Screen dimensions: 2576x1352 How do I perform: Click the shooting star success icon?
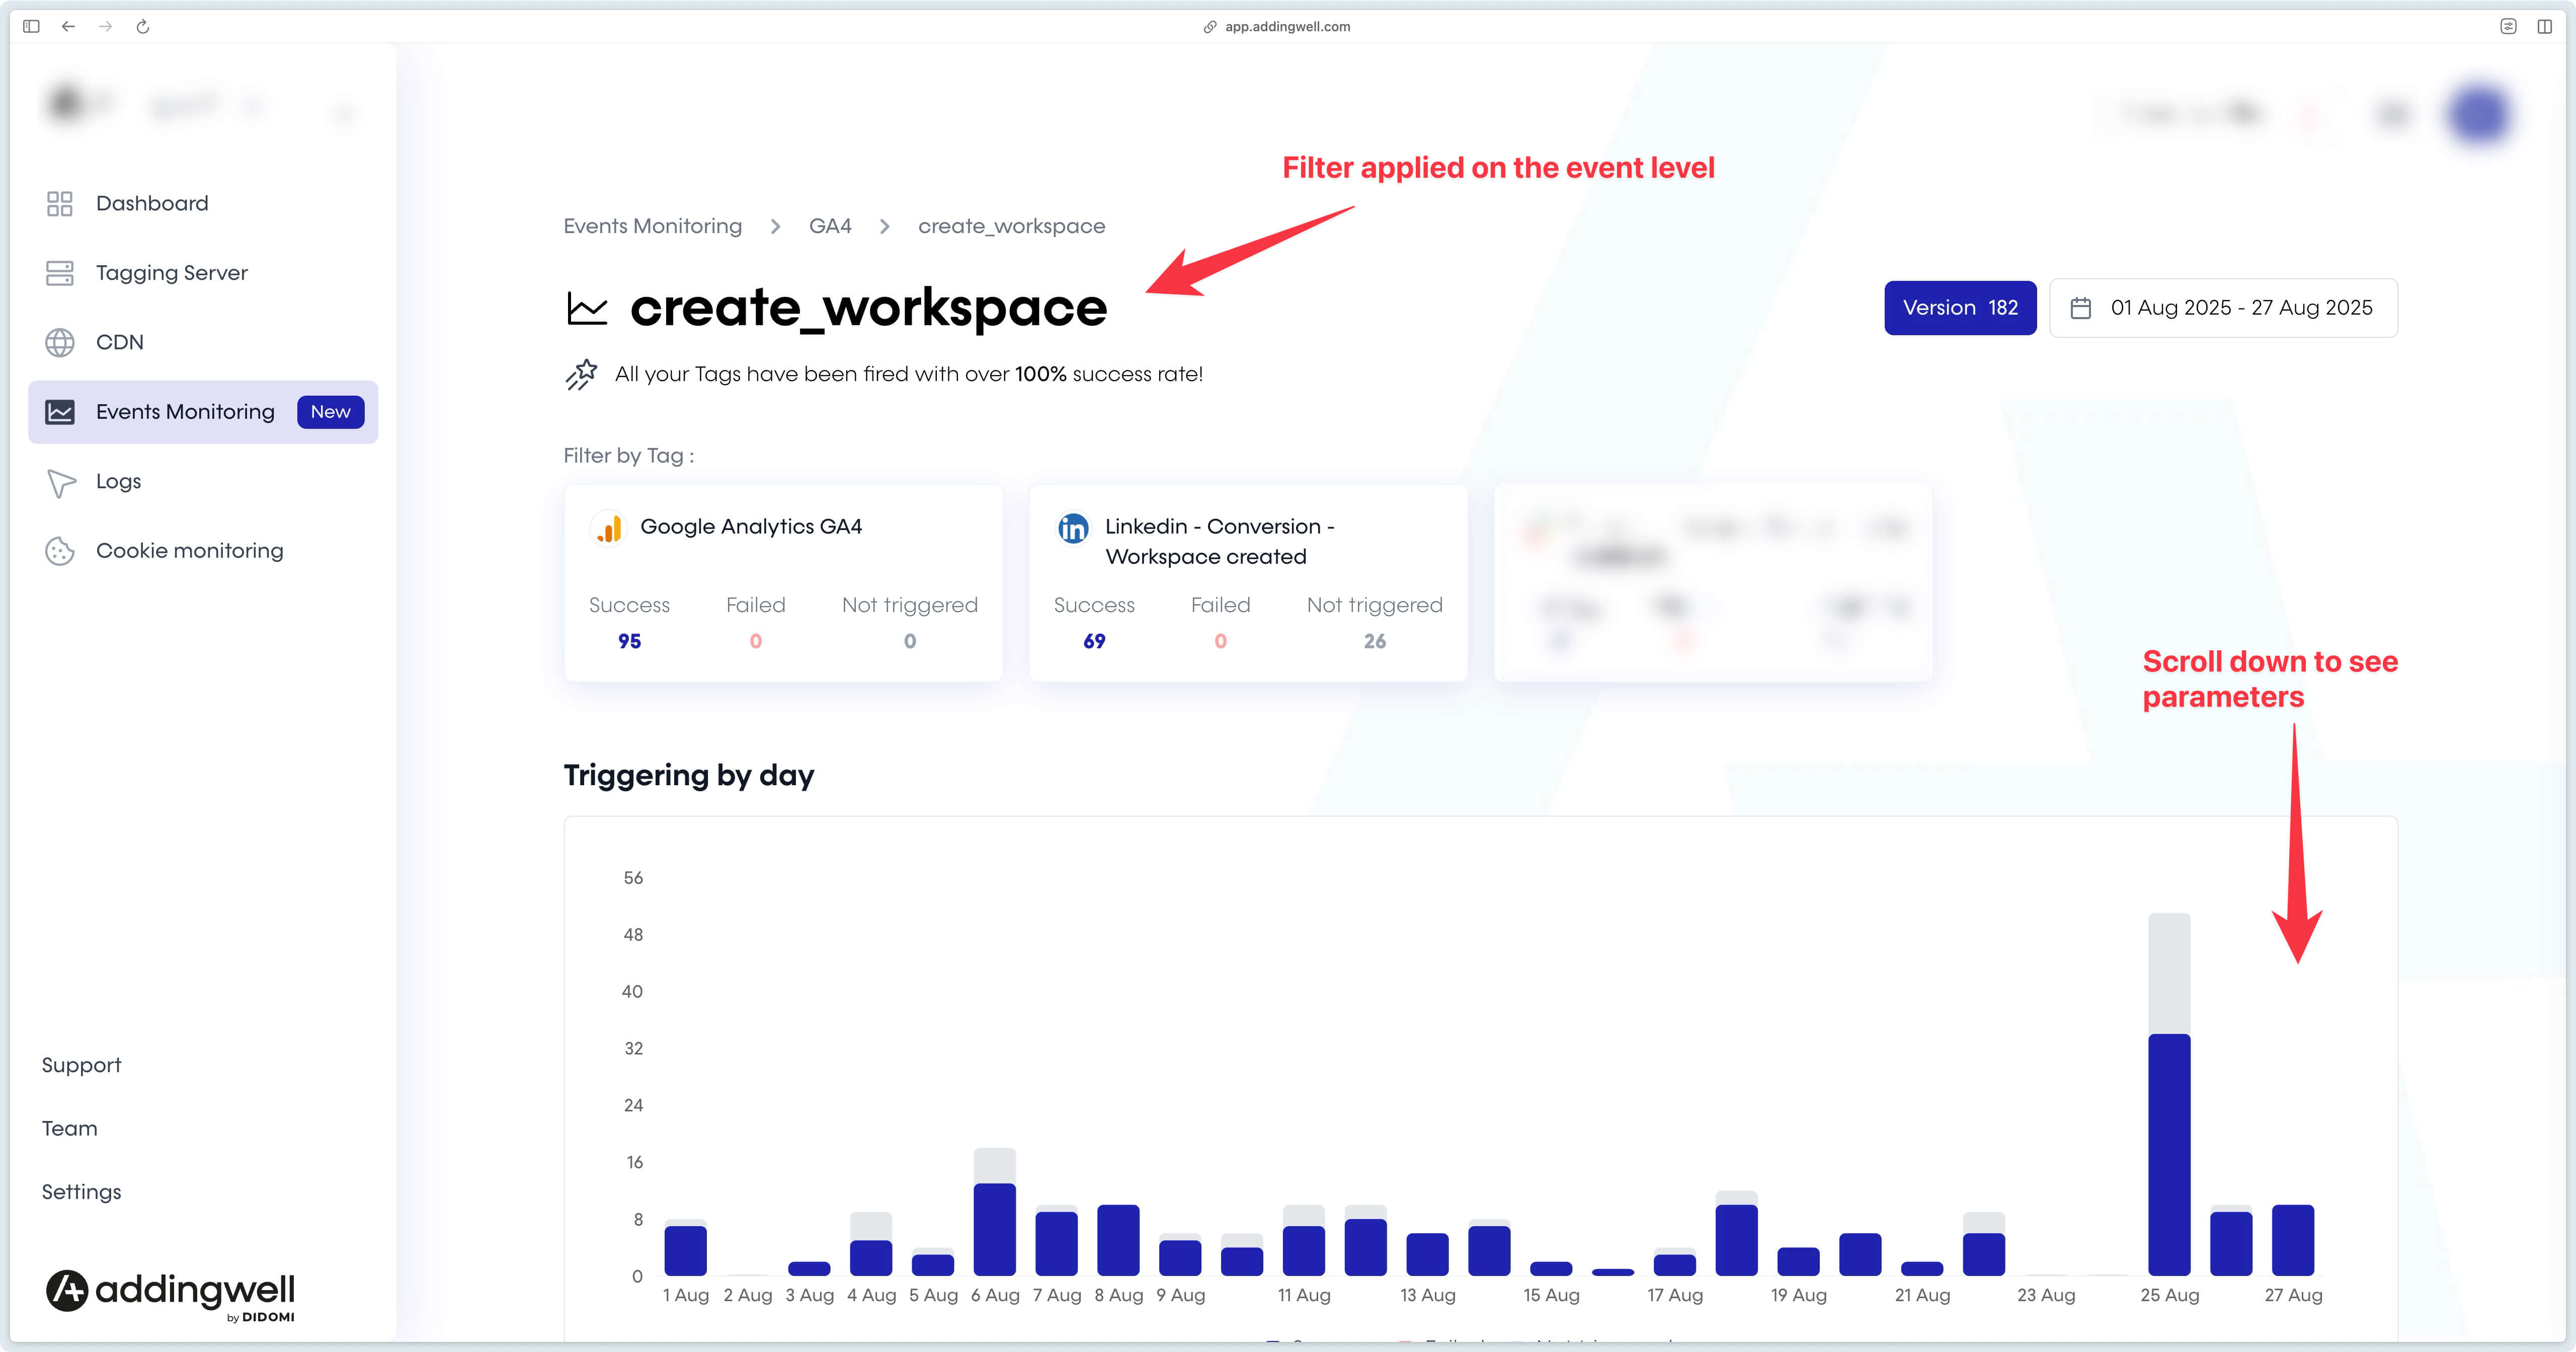581,374
